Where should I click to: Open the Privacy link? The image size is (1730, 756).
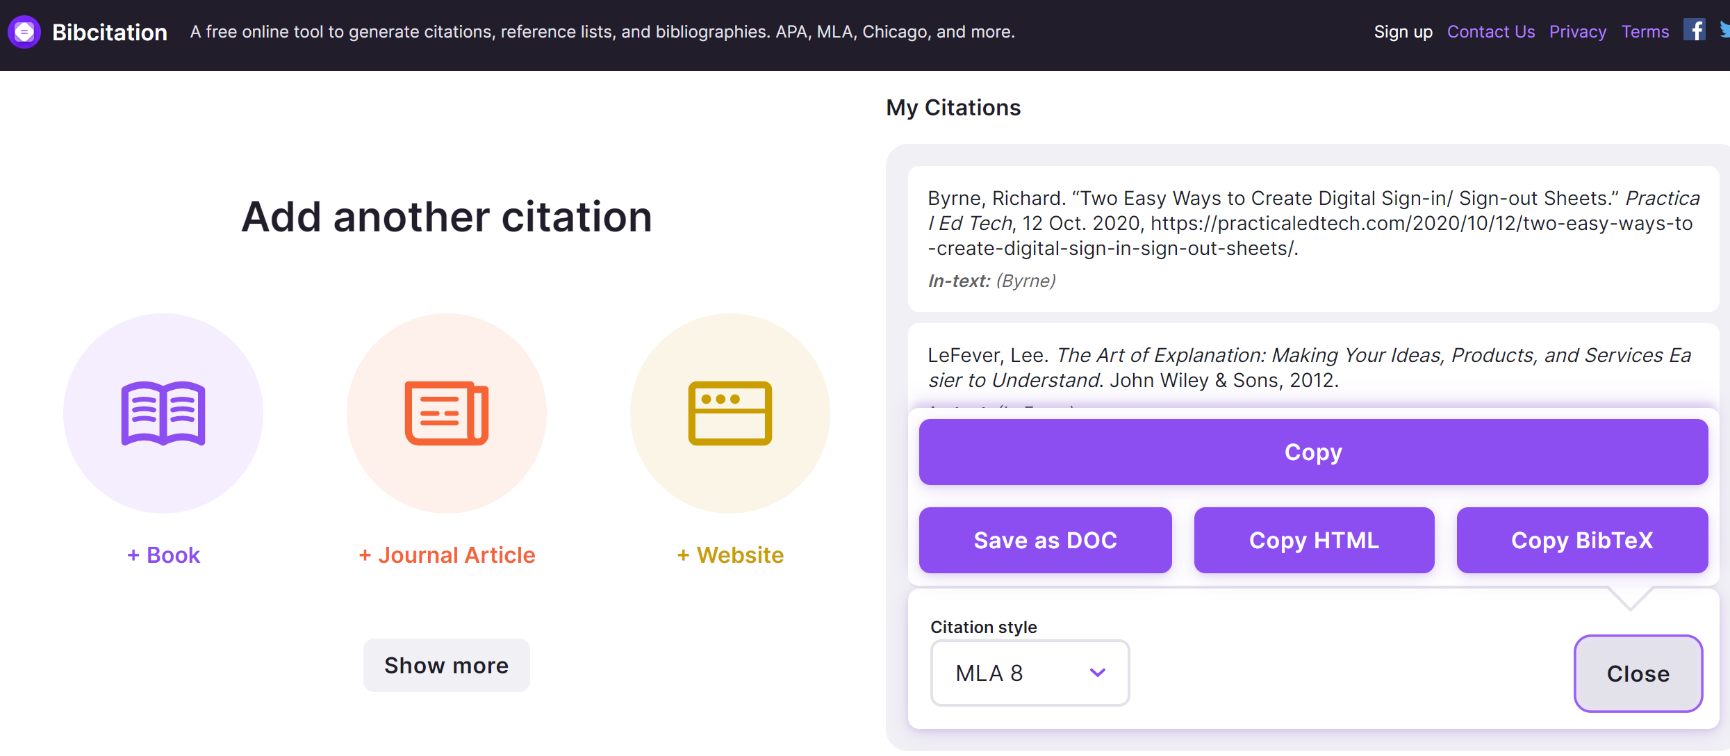point(1578,32)
